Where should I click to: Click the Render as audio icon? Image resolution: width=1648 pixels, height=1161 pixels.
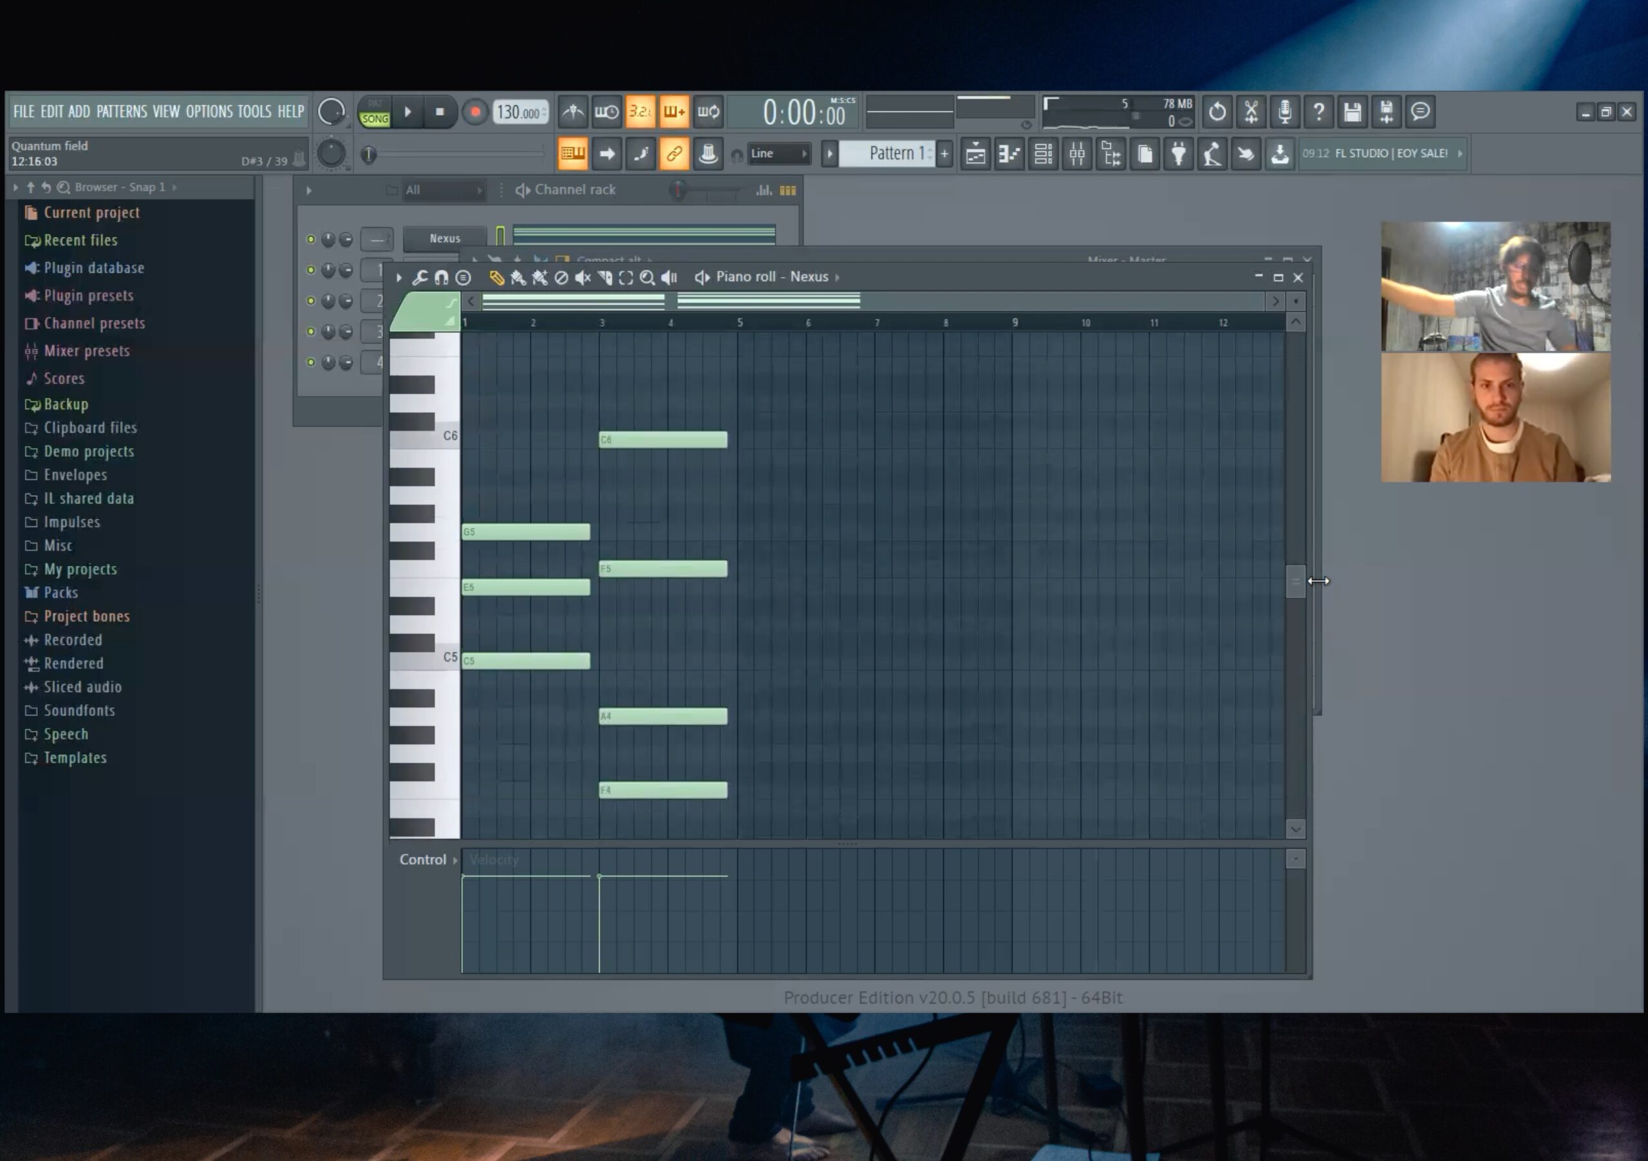click(1387, 112)
